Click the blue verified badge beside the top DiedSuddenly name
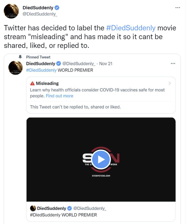The image size is (190, 224). (x=57, y=8)
